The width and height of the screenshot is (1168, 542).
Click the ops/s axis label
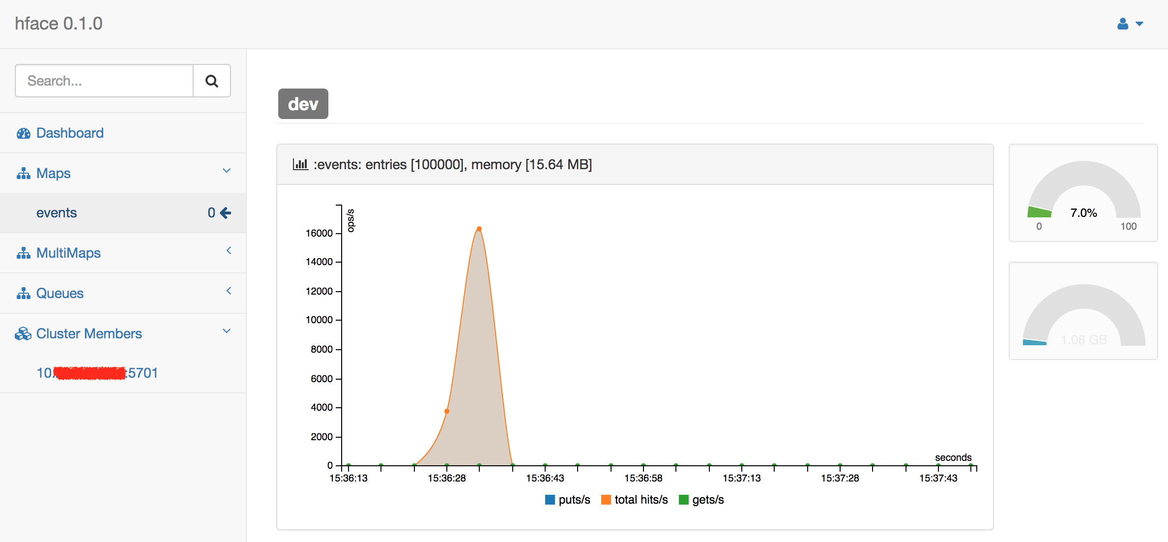(350, 220)
